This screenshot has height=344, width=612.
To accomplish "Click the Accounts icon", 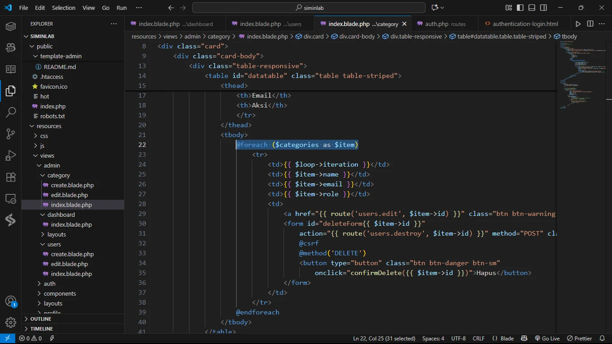I will click(x=11, y=301).
